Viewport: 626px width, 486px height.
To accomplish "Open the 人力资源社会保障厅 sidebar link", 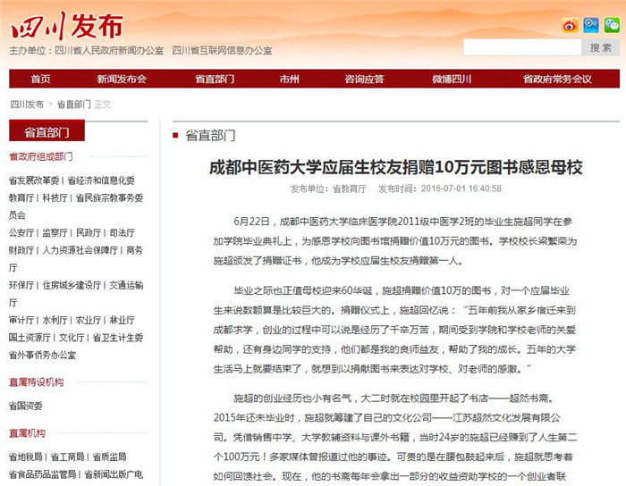I will click(81, 250).
